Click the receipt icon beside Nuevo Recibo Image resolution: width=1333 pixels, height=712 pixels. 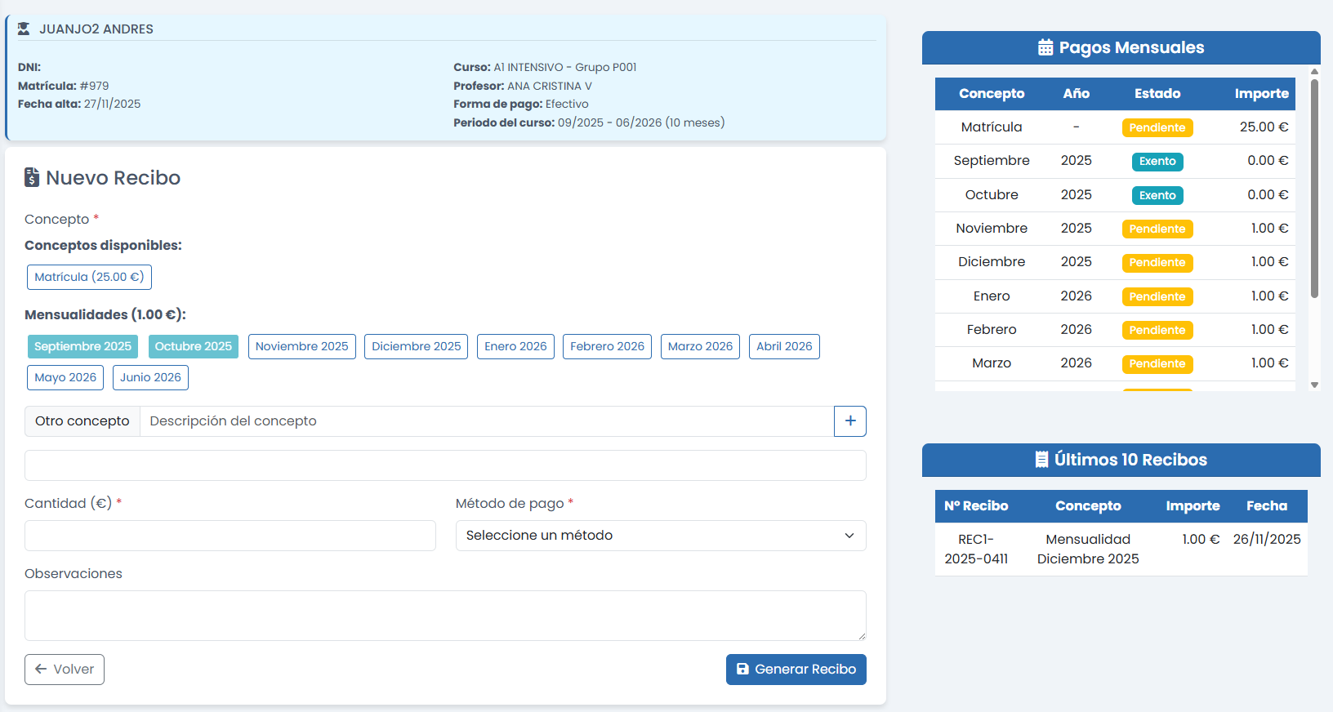(32, 177)
